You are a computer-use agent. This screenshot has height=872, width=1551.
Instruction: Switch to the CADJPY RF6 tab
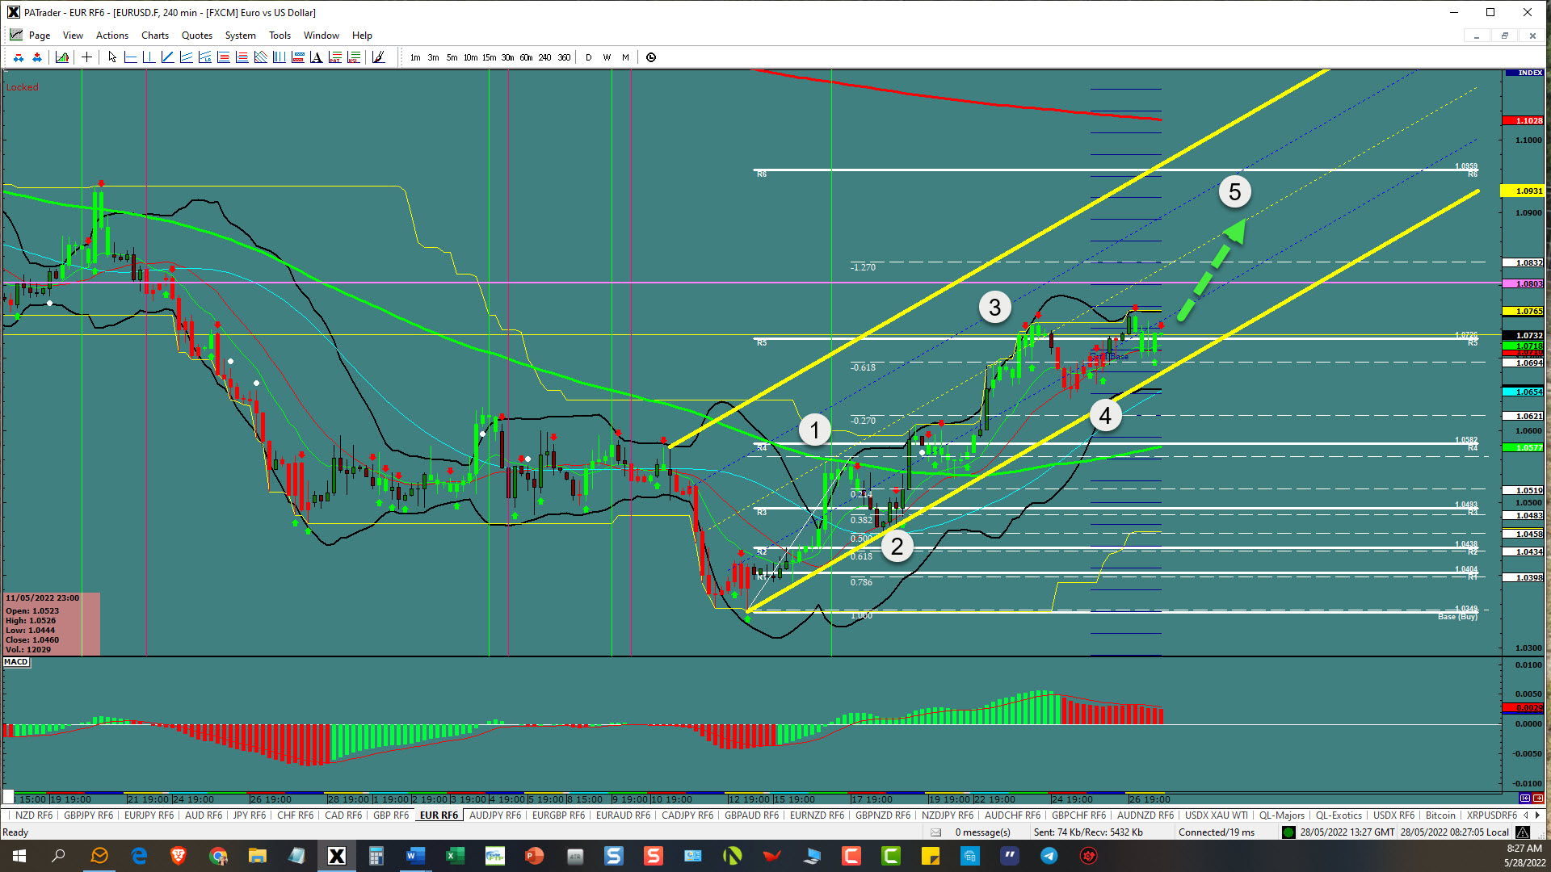point(687,815)
